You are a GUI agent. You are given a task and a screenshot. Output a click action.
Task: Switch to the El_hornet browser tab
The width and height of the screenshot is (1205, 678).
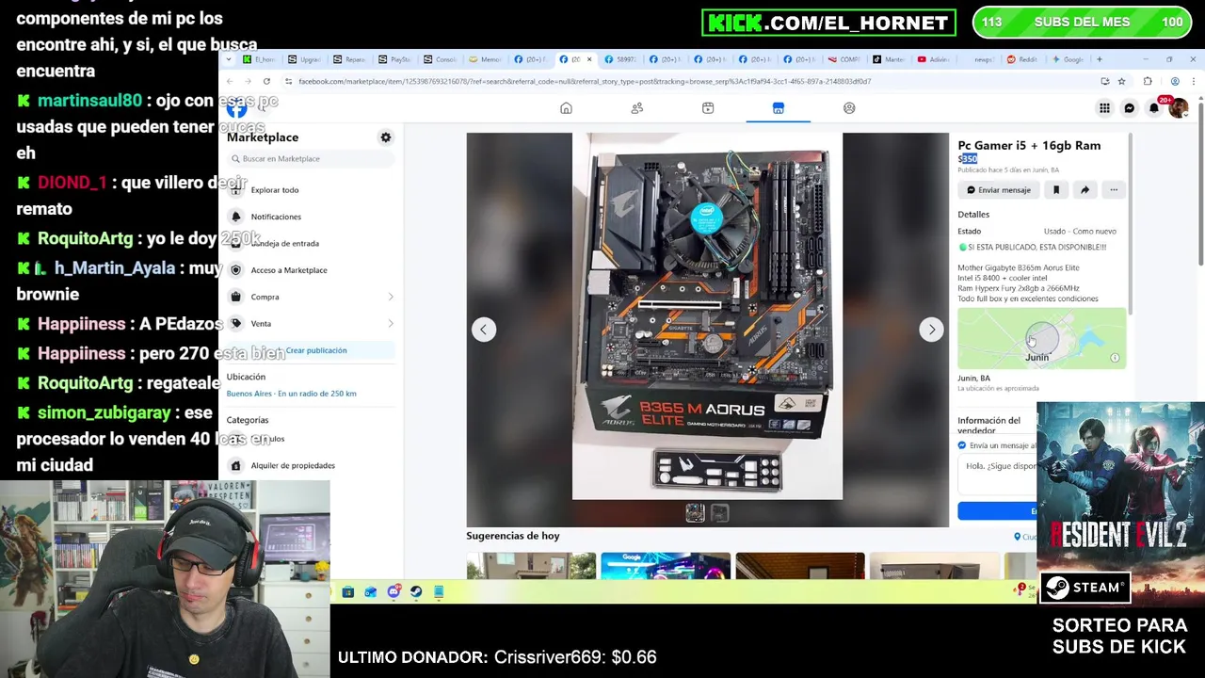click(261, 59)
